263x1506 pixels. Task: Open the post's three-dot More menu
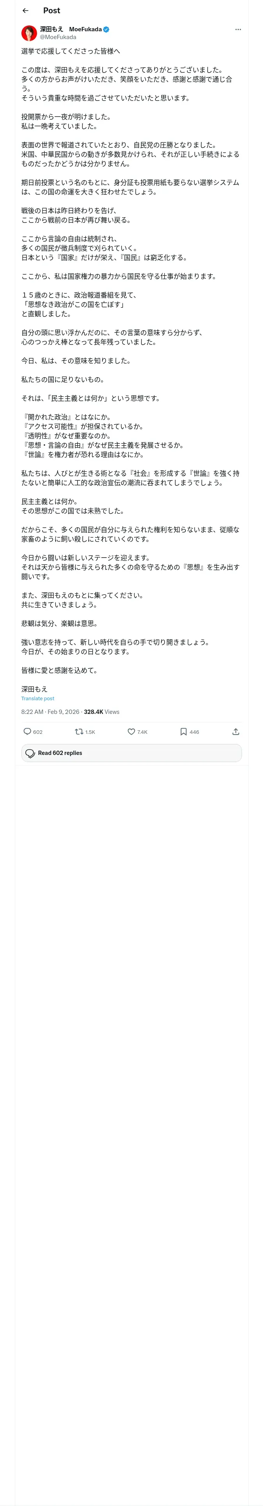[237, 29]
